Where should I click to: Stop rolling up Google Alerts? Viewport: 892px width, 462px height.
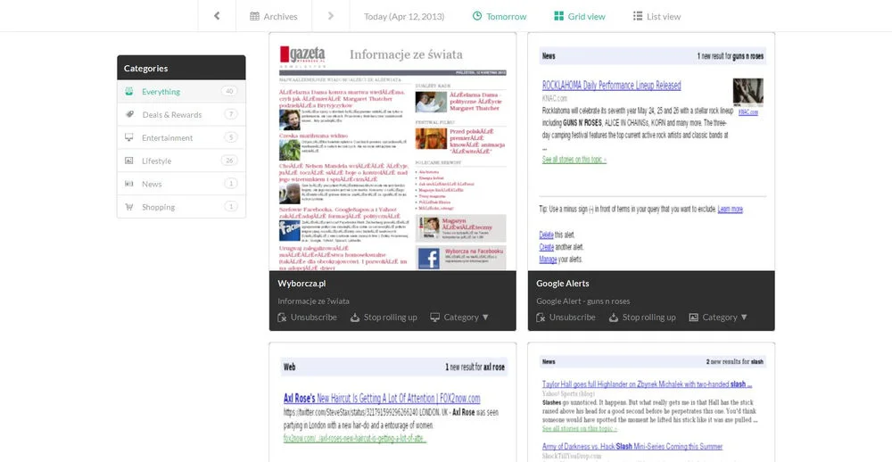pos(642,318)
